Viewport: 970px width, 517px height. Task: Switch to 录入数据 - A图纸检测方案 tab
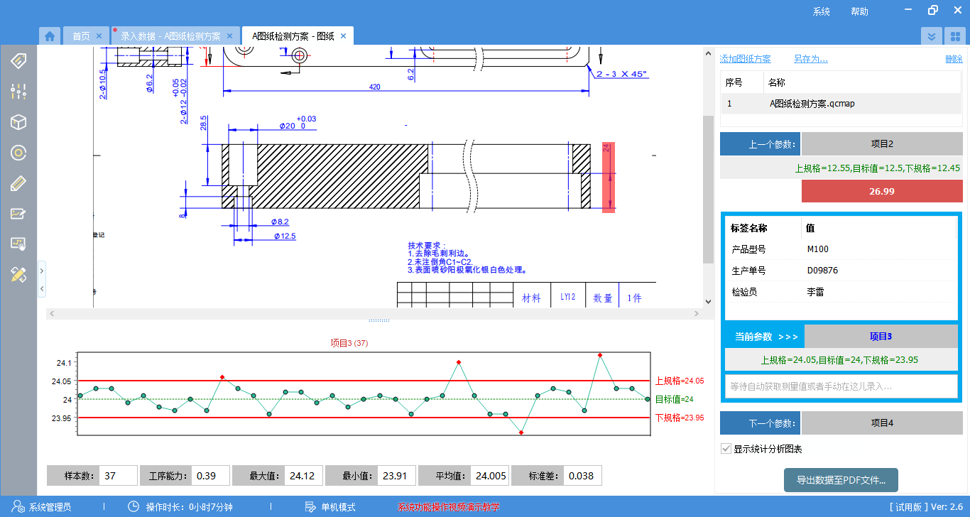click(x=170, y=36)
